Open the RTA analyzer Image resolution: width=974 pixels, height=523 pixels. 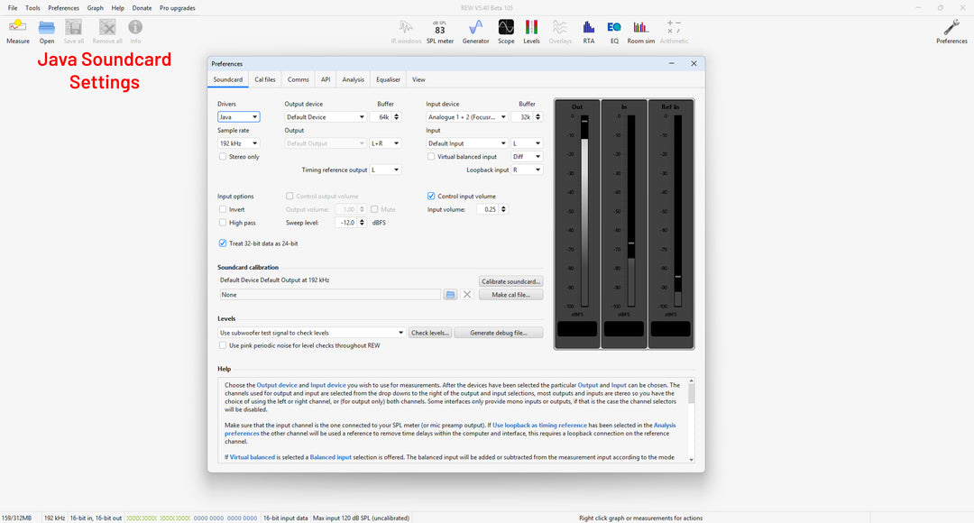[x=589, y=31]
